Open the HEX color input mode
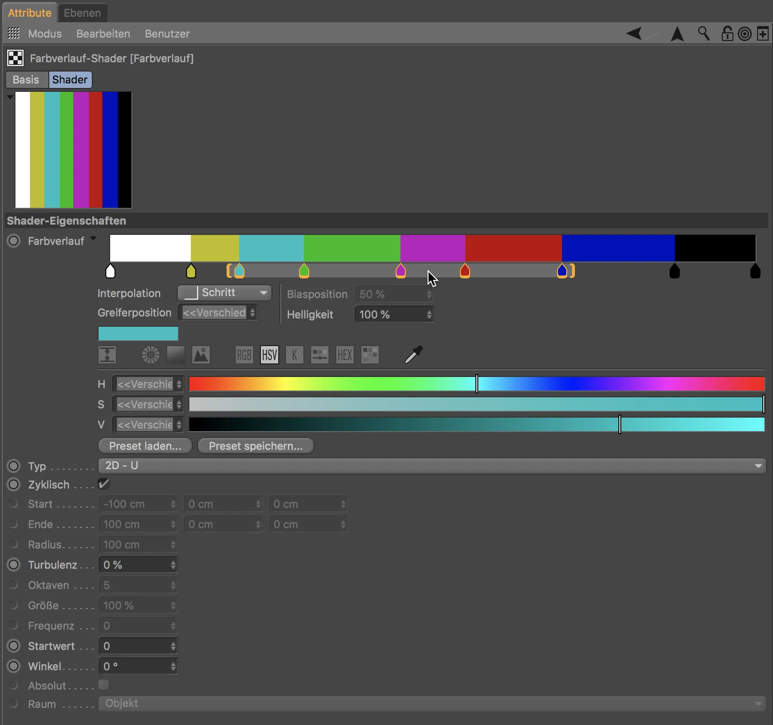The image size is (773, 725). [x=344, y=355]
